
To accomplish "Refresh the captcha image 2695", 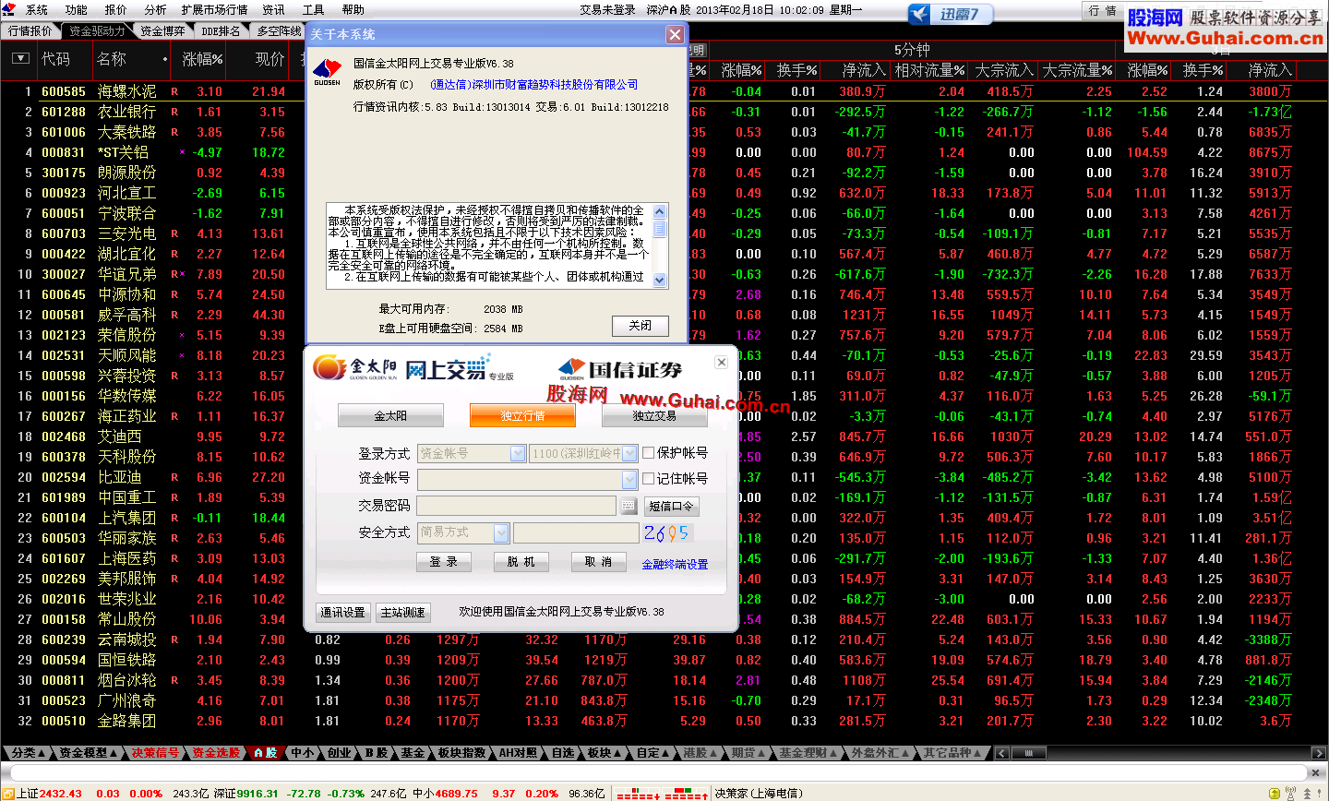I will 666,532.
